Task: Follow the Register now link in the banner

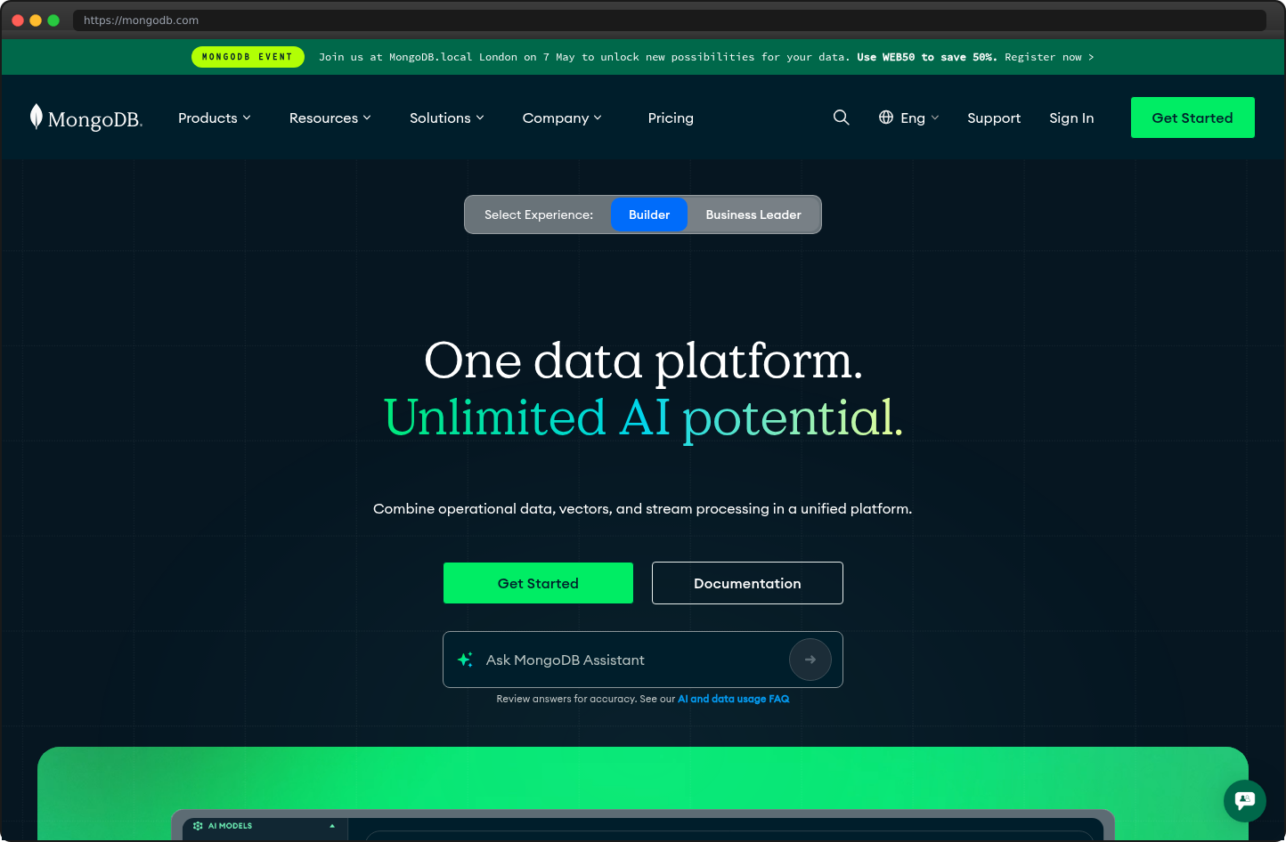Action: (1047, 56)
